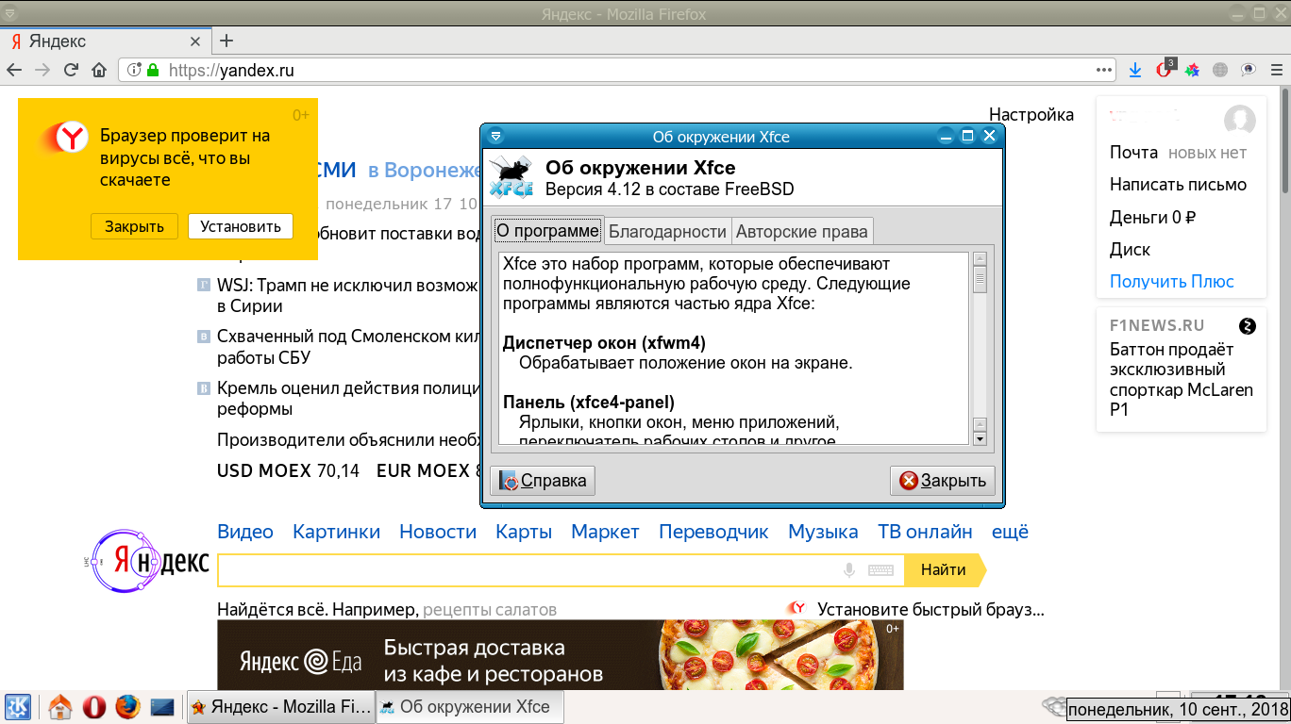Click the Xfce about text scrollbar thumb
1291x724 pixels.
click(979, 280)
